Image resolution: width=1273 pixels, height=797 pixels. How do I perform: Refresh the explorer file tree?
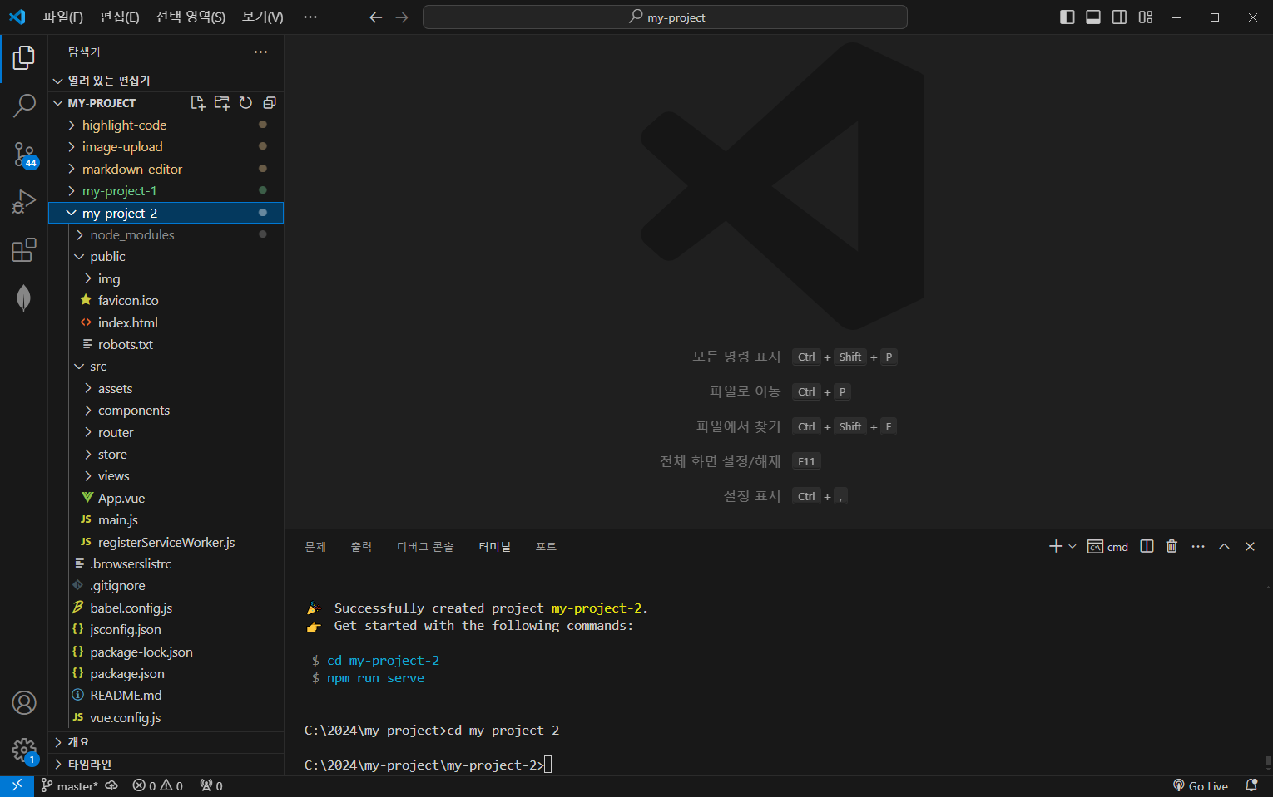coord(245,102)
